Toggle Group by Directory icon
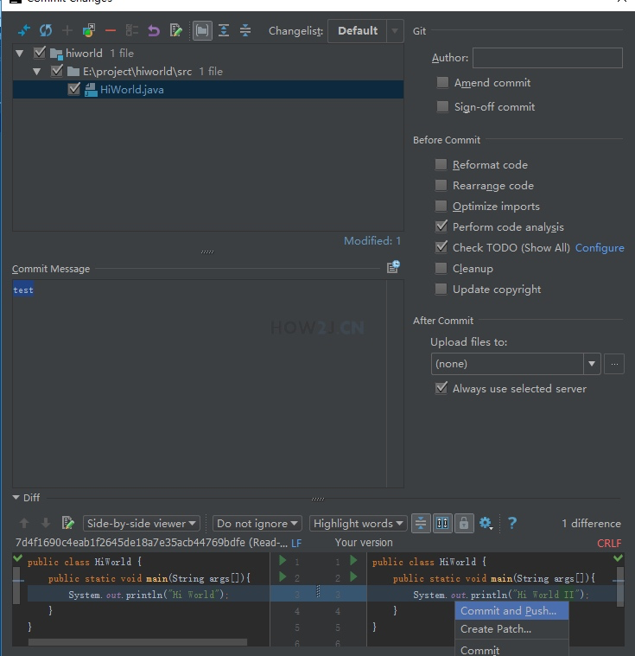 point(202,30)
